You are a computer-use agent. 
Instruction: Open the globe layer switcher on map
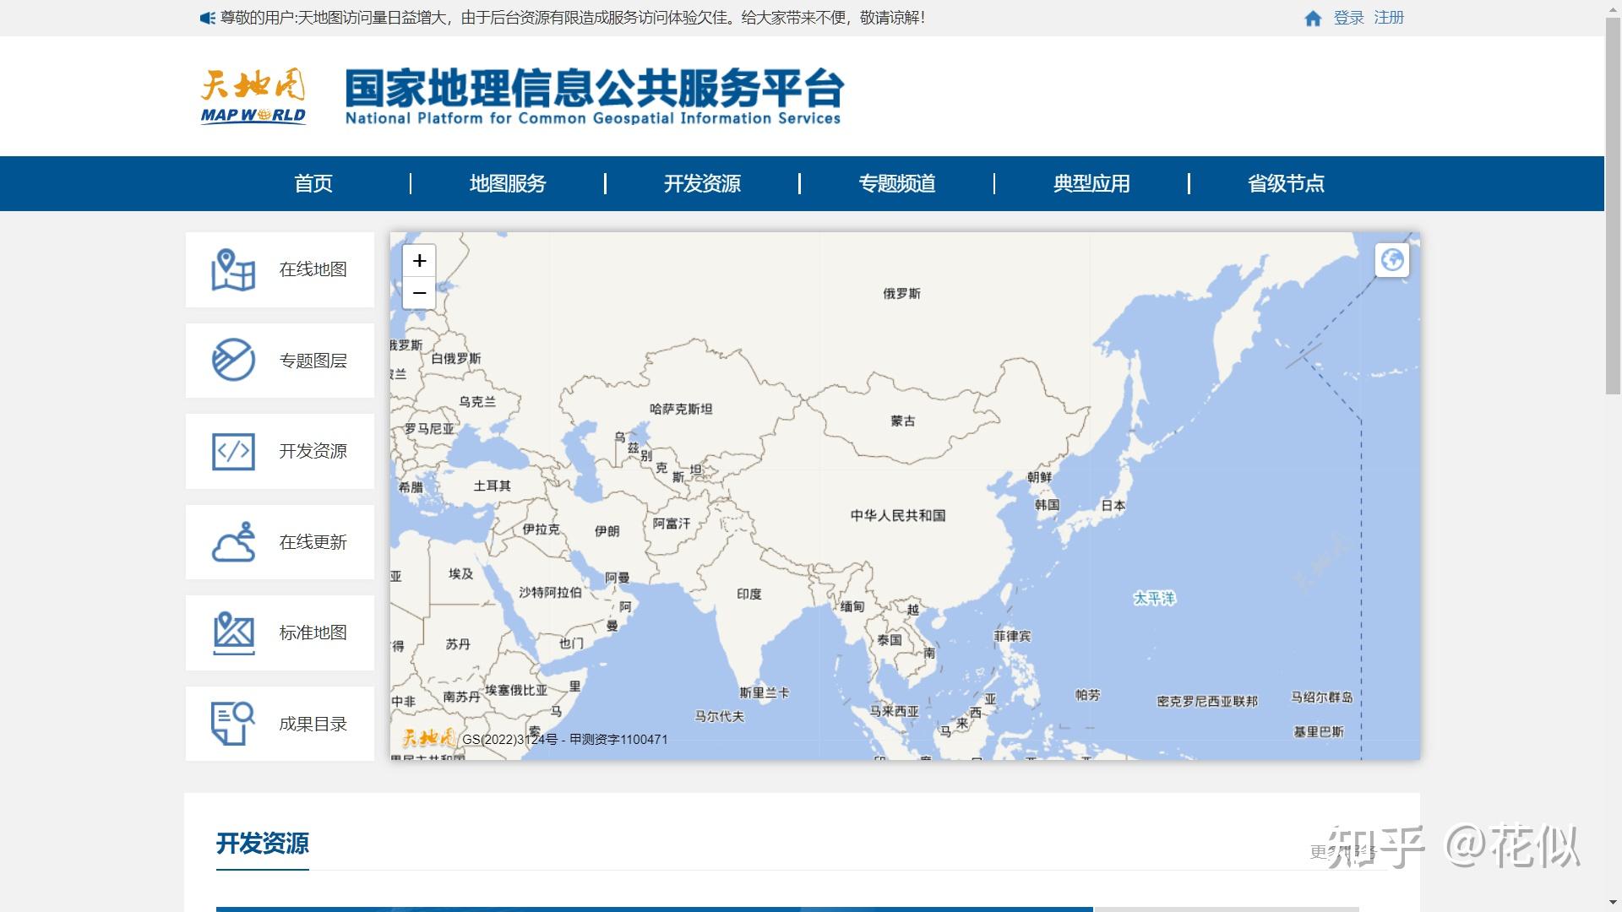(1391, 260)
